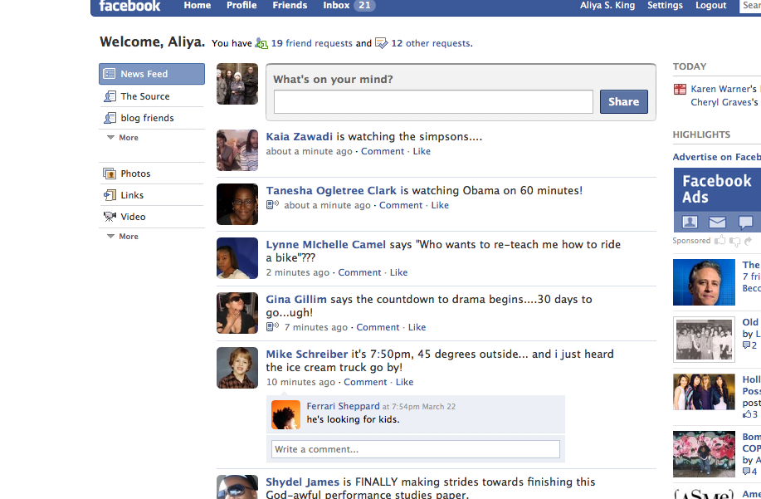Viewport: 761px width, 499px height.
Task: Click the Links icon in sidebar
Action: (110, 195)
